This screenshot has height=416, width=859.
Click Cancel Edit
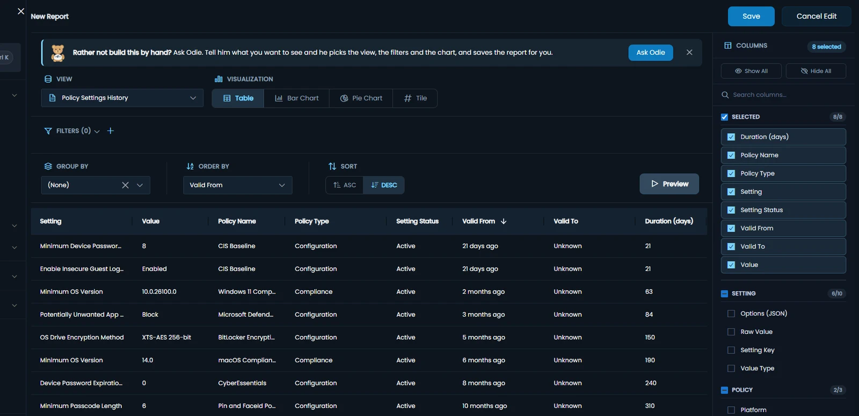[817, 16]
